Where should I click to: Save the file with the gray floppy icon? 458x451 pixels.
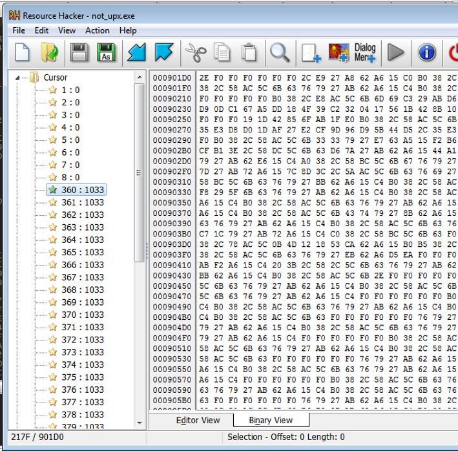click(x=79, y=52)
